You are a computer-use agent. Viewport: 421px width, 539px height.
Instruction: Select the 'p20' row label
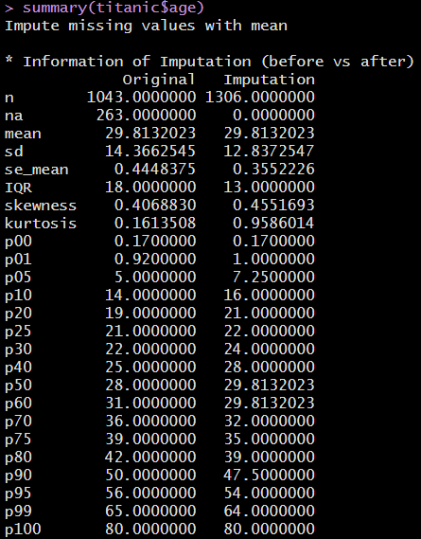[x=18, y=314]
